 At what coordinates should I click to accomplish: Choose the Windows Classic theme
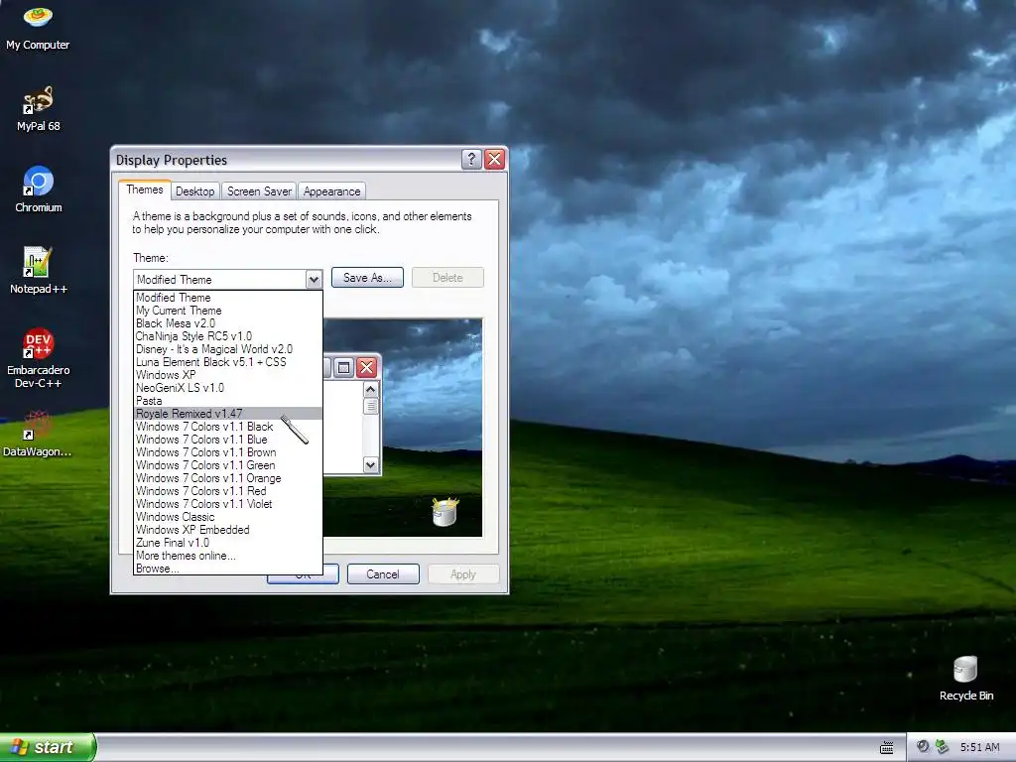[228, 517]
